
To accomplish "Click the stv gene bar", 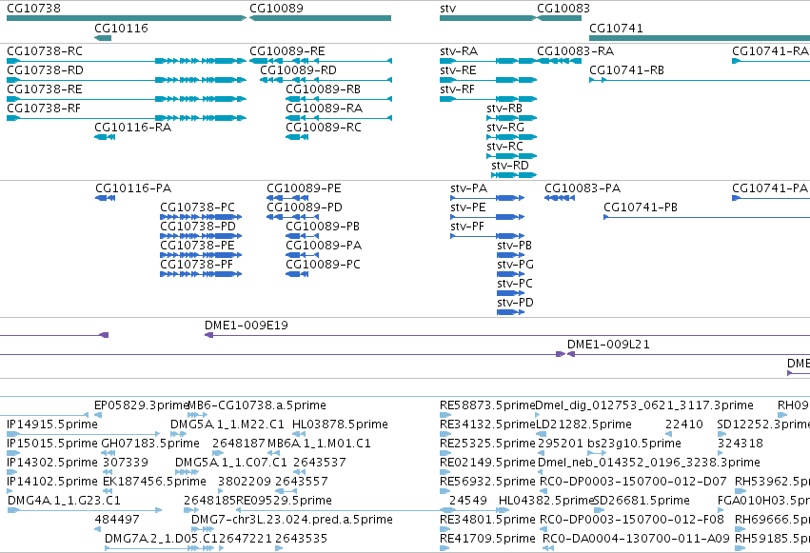I will pyautogui.click(x=488, y=18).
